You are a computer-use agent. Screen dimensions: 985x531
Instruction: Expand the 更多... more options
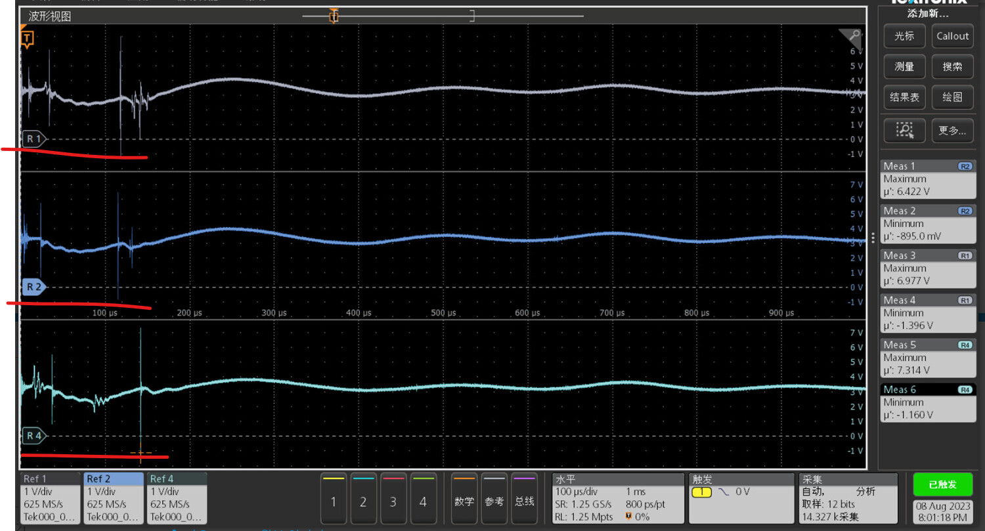952,131
